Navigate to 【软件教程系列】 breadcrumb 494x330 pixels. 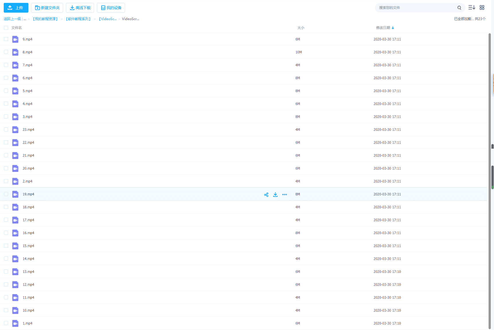click(x=78, y=19)
